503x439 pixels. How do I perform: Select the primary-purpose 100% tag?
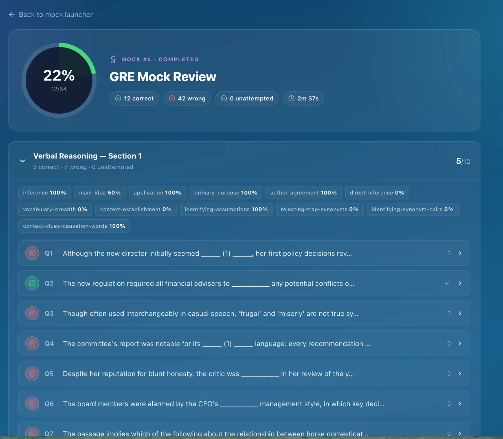point(226,193)
